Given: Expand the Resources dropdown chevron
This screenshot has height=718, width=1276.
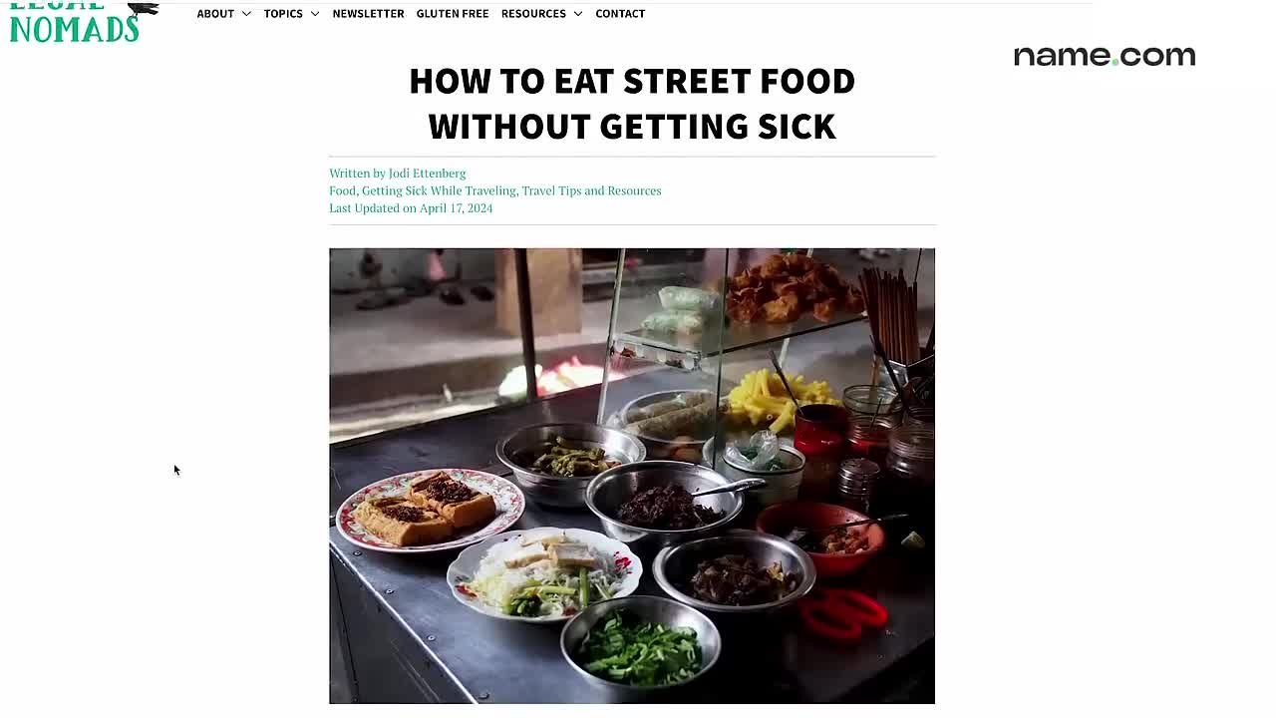Looking at the screenshot, I should click(x=577, y=14).
